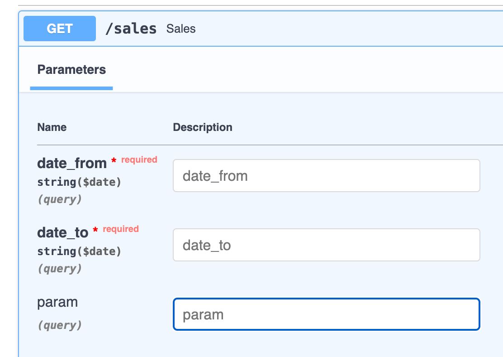
Task: Click the required marker beside date_from
Action: coord(139,159)
